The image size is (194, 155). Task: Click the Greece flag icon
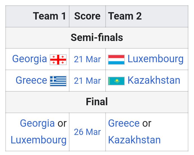(58, 81)
